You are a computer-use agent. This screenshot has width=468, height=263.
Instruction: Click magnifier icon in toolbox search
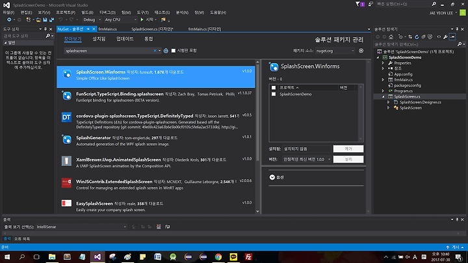tap(47, 36)
